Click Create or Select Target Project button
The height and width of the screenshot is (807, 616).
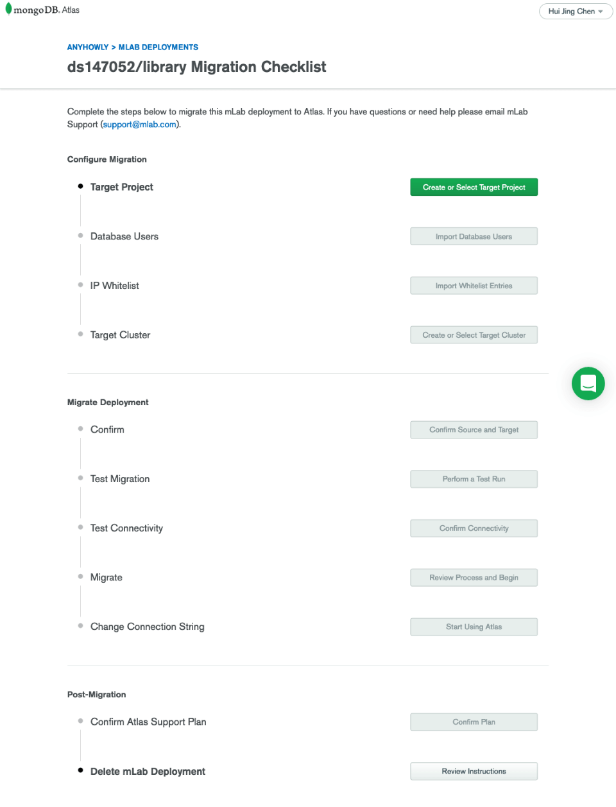click(474, 187)
